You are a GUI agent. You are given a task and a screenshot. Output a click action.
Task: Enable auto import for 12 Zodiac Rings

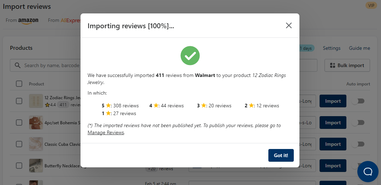click(x=358, y=101)
